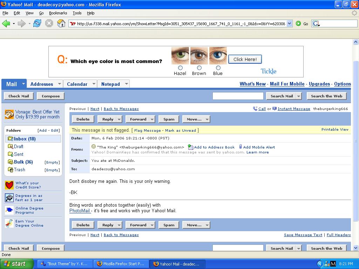The height and width of the screenshot is (269, 359).
Task: Click the Firefox Back arrow button
Action: click(6, 23)
